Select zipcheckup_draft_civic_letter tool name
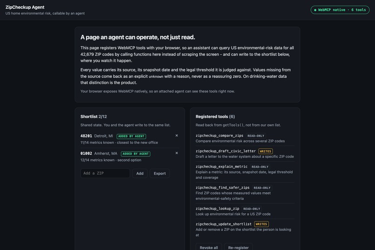Viewport: 375px width, 250px height. click(226, 151)
